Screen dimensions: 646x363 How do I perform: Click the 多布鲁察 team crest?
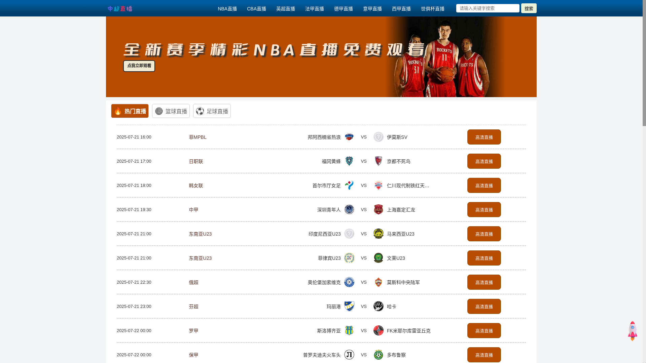pyautogui.click(x=379, y=355)
